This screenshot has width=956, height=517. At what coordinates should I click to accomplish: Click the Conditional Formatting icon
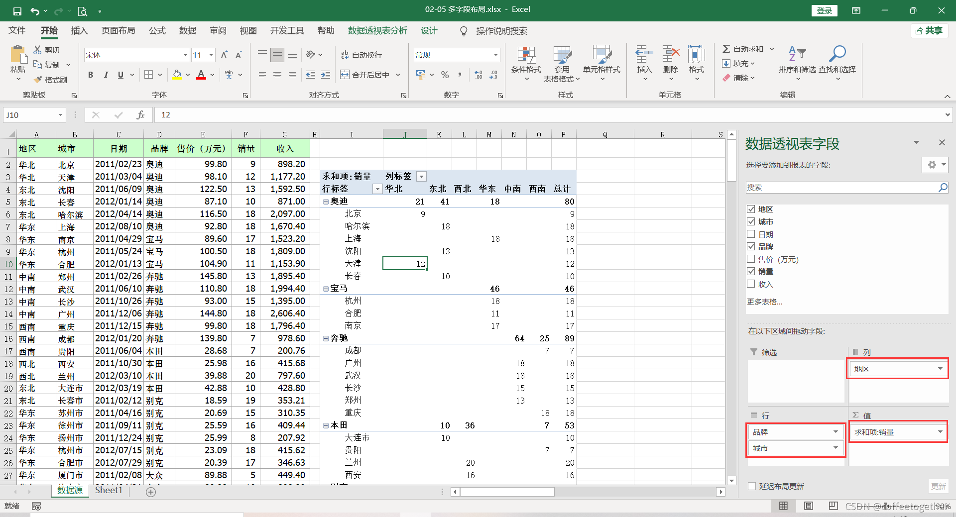(x=526, y=55)
